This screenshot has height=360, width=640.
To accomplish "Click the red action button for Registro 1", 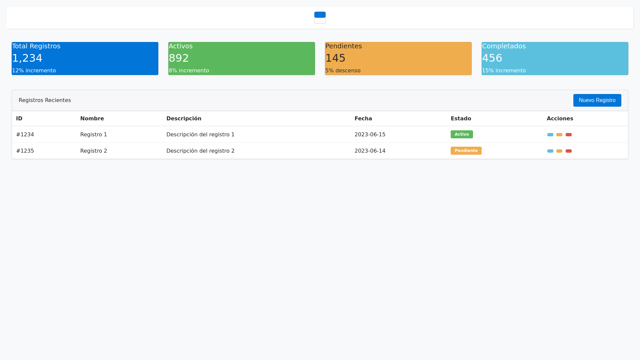I will (x=569, y=135).
